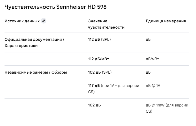Select the 112 дБ/мВт value cell

[99, 59]
